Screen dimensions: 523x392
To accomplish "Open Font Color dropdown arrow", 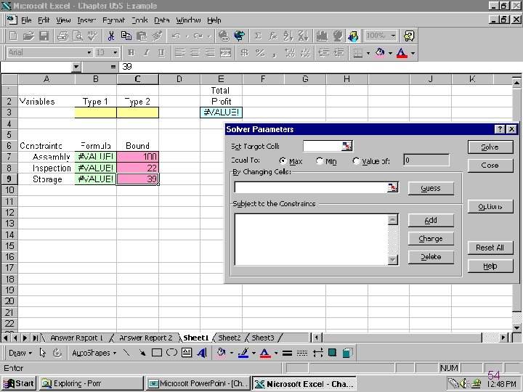I will coord(413,53).
